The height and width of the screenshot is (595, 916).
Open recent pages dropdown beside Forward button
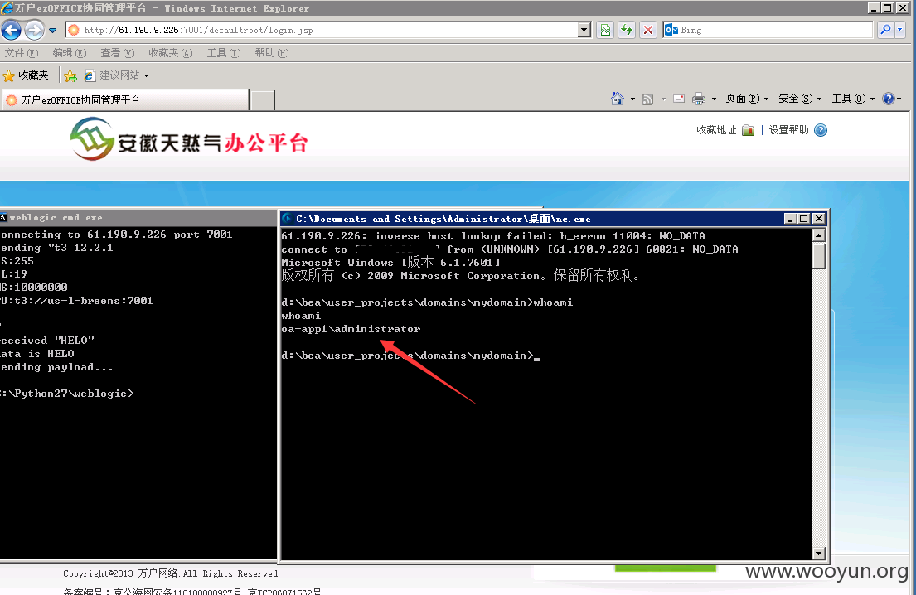pyautogui.click(x=52, y=31)
